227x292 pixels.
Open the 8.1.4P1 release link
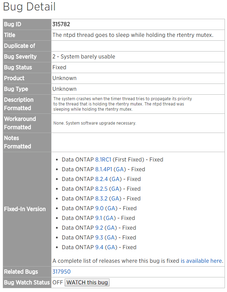click(104, 169)
